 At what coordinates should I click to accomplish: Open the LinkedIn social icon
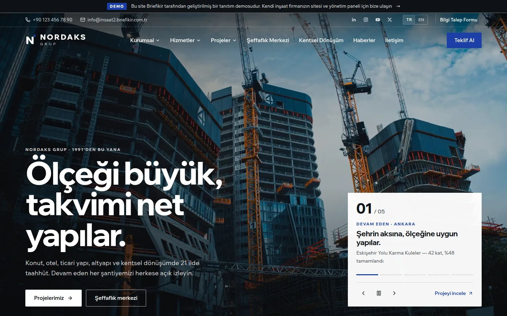point(354,20)
